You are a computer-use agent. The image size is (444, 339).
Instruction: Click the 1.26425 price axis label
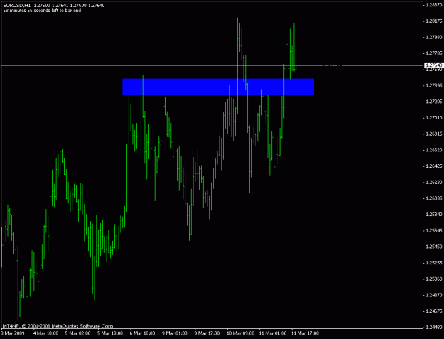[x=434, y=166]
